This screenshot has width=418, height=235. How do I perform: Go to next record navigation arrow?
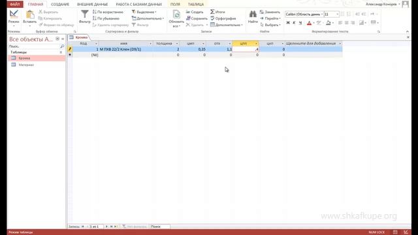click(106, 227)
